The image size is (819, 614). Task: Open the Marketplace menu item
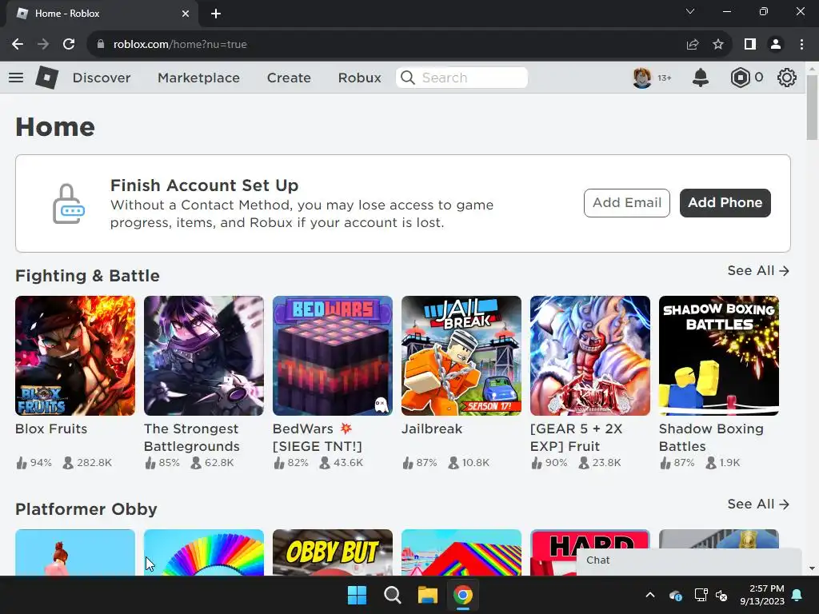198,78
